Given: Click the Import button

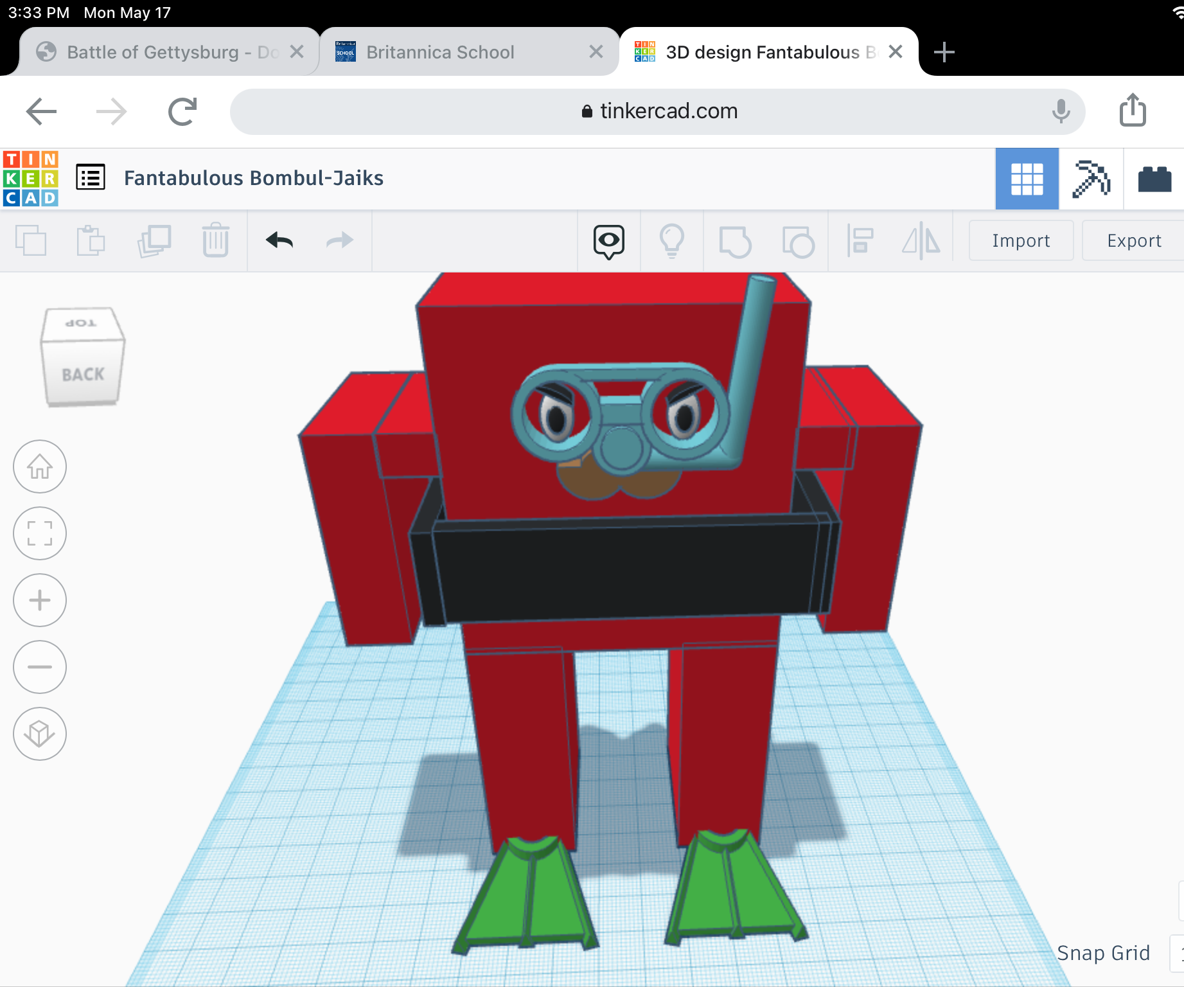Looking at the screenshot, I should click(x=1021, y=240).
